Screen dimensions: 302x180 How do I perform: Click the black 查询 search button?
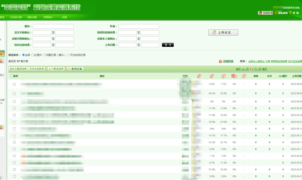tap(168, 45)
